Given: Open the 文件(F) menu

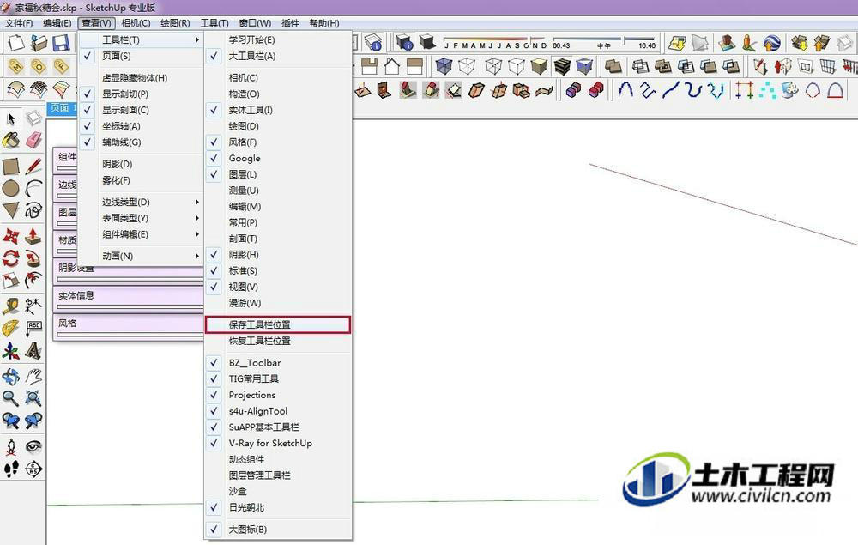Looking at the screenshot, I should pyautogui.click(x=19, y=23).
